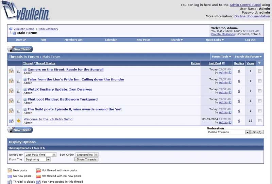The width and height of the screenshot is (272, 184).
Task: Open Members List in the navbar
Action: (73, 40)
